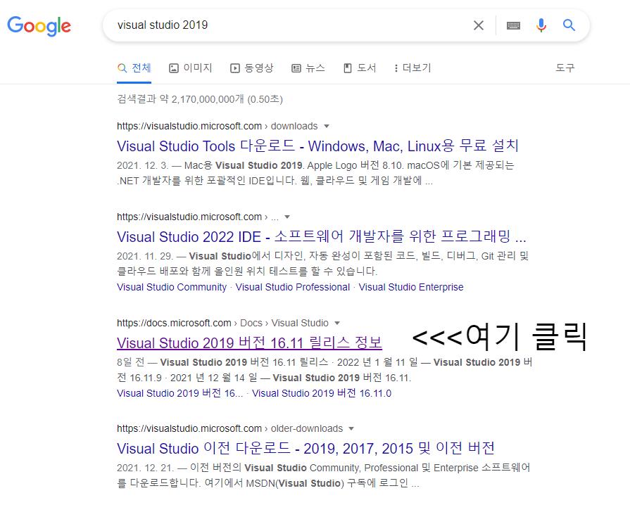Click the result count text 2,170,000,000개

coord(208,99)
